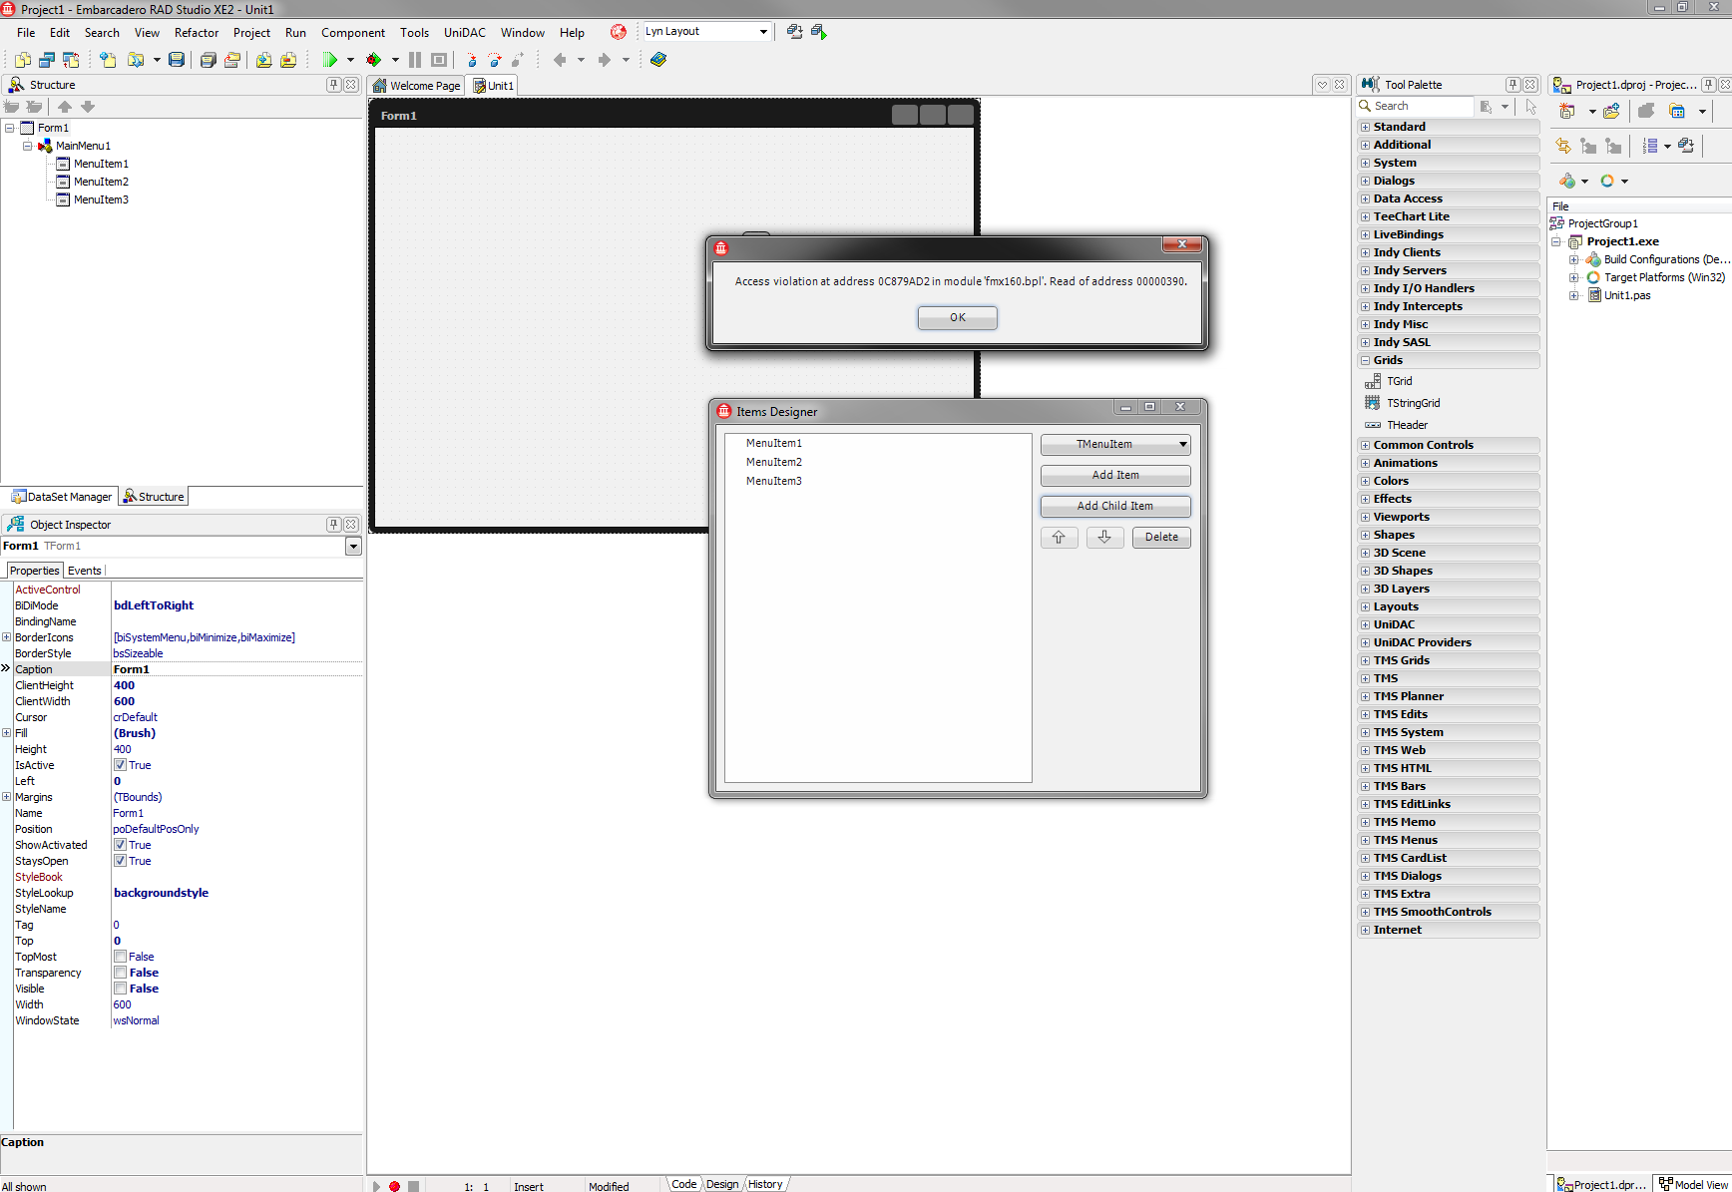Click the green Run toolbar icon
The width and height of the screenshot is (1732, 1192).
click(x=329, y=60)
